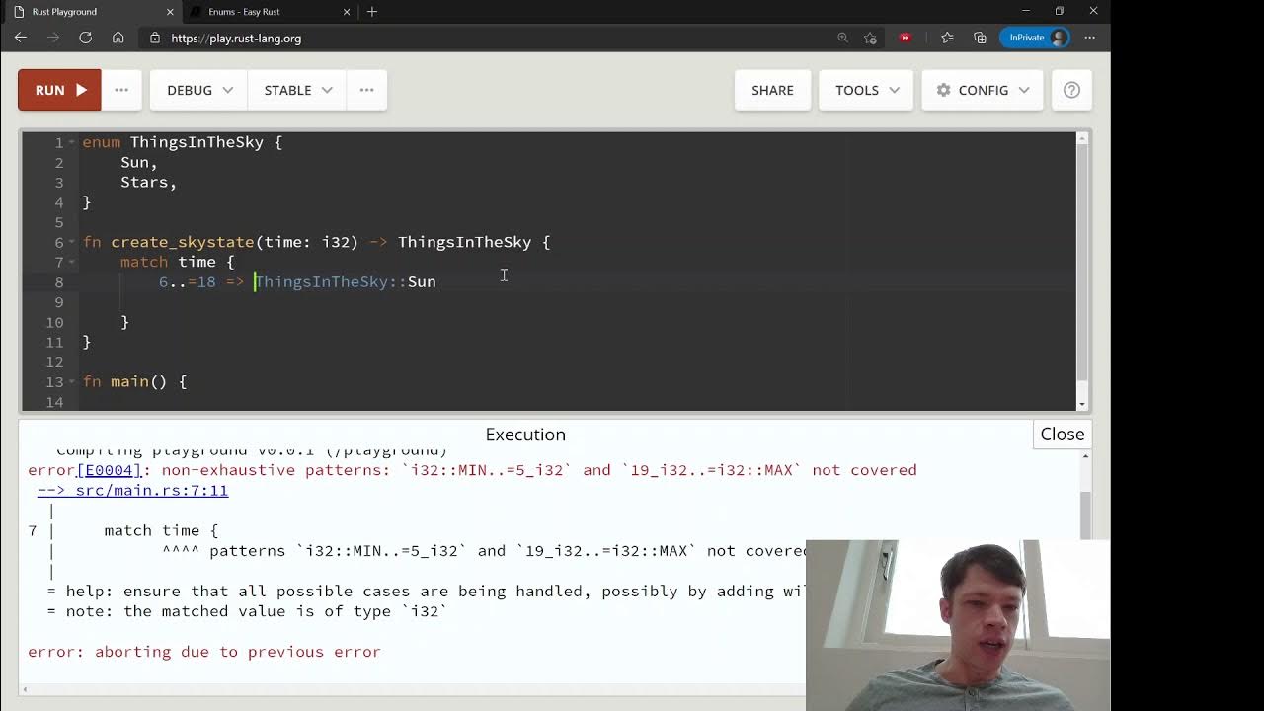1264x711 pixels.
Task: Collapse the create_skystate function fold on line 6
Action: tap(72, 243)
